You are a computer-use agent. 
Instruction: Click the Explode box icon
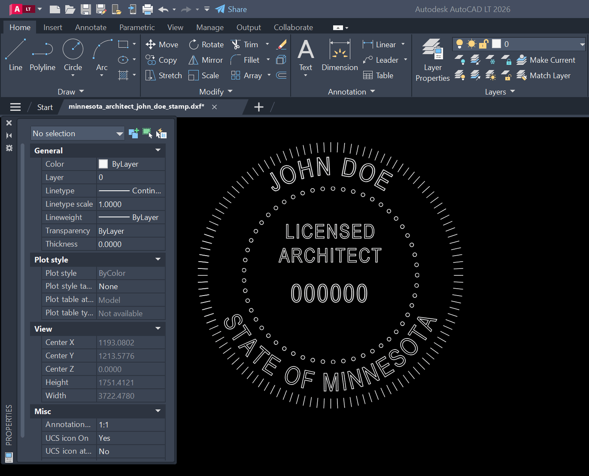[281, 60]
